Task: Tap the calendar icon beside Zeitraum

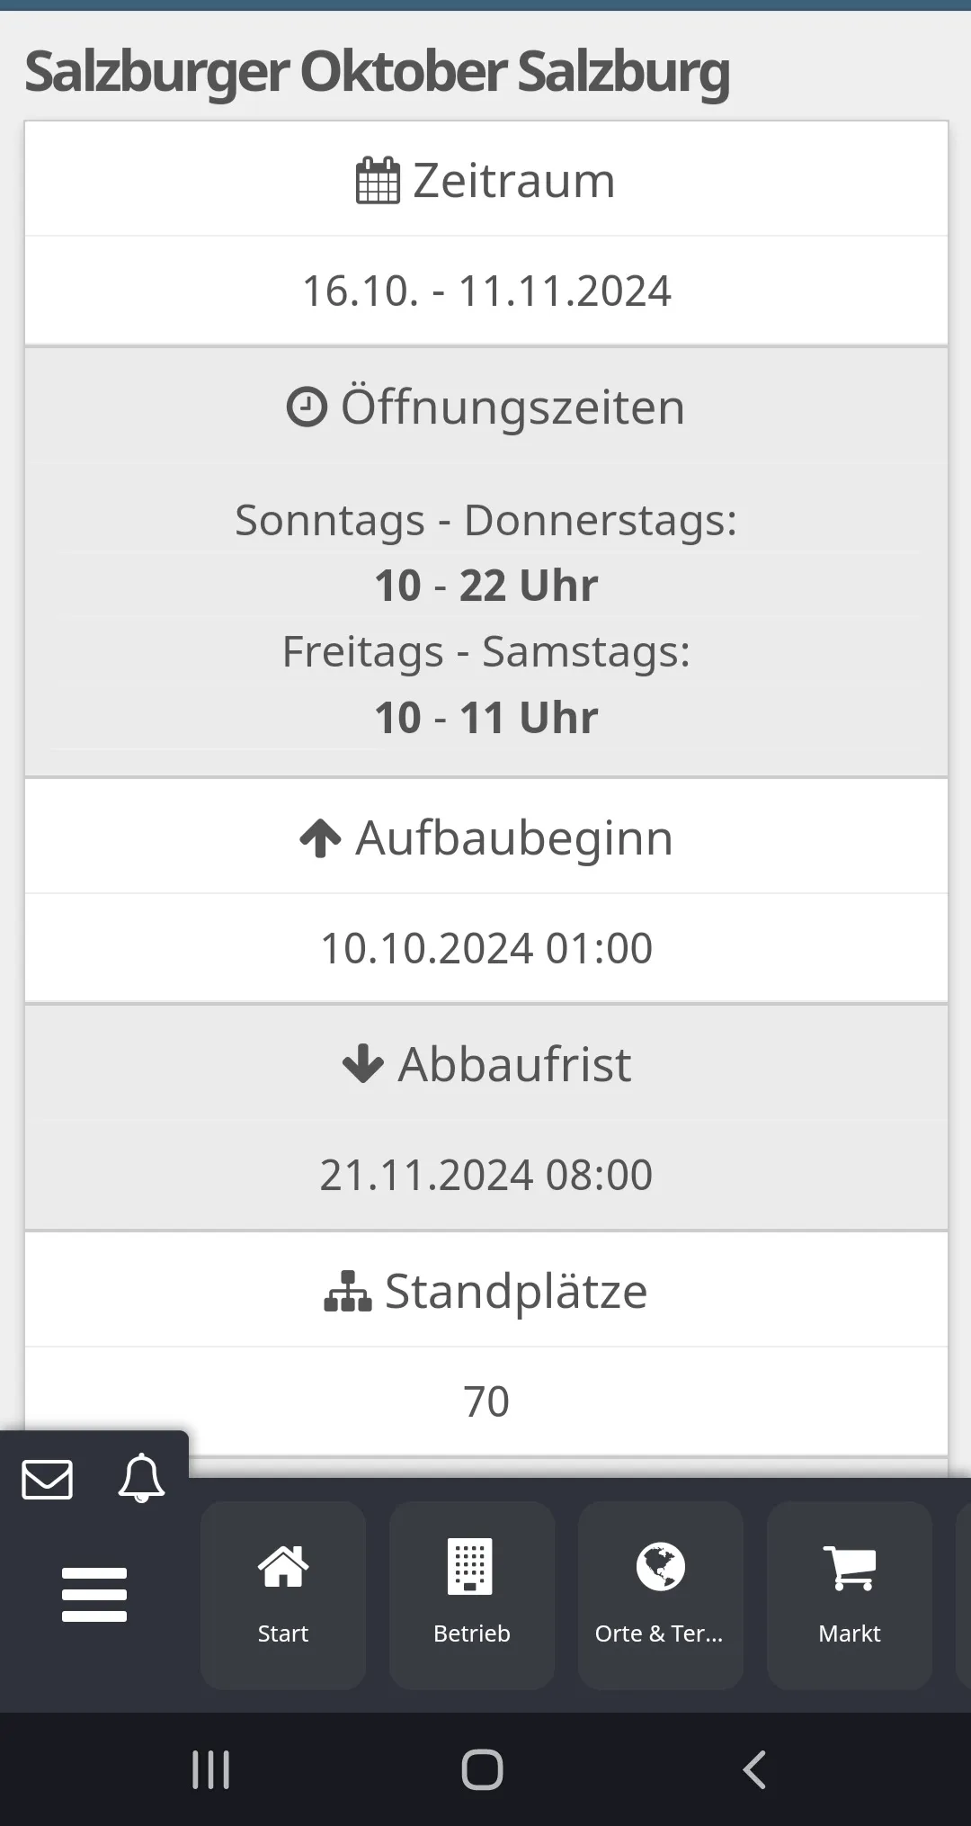Action: click(378, 181)
